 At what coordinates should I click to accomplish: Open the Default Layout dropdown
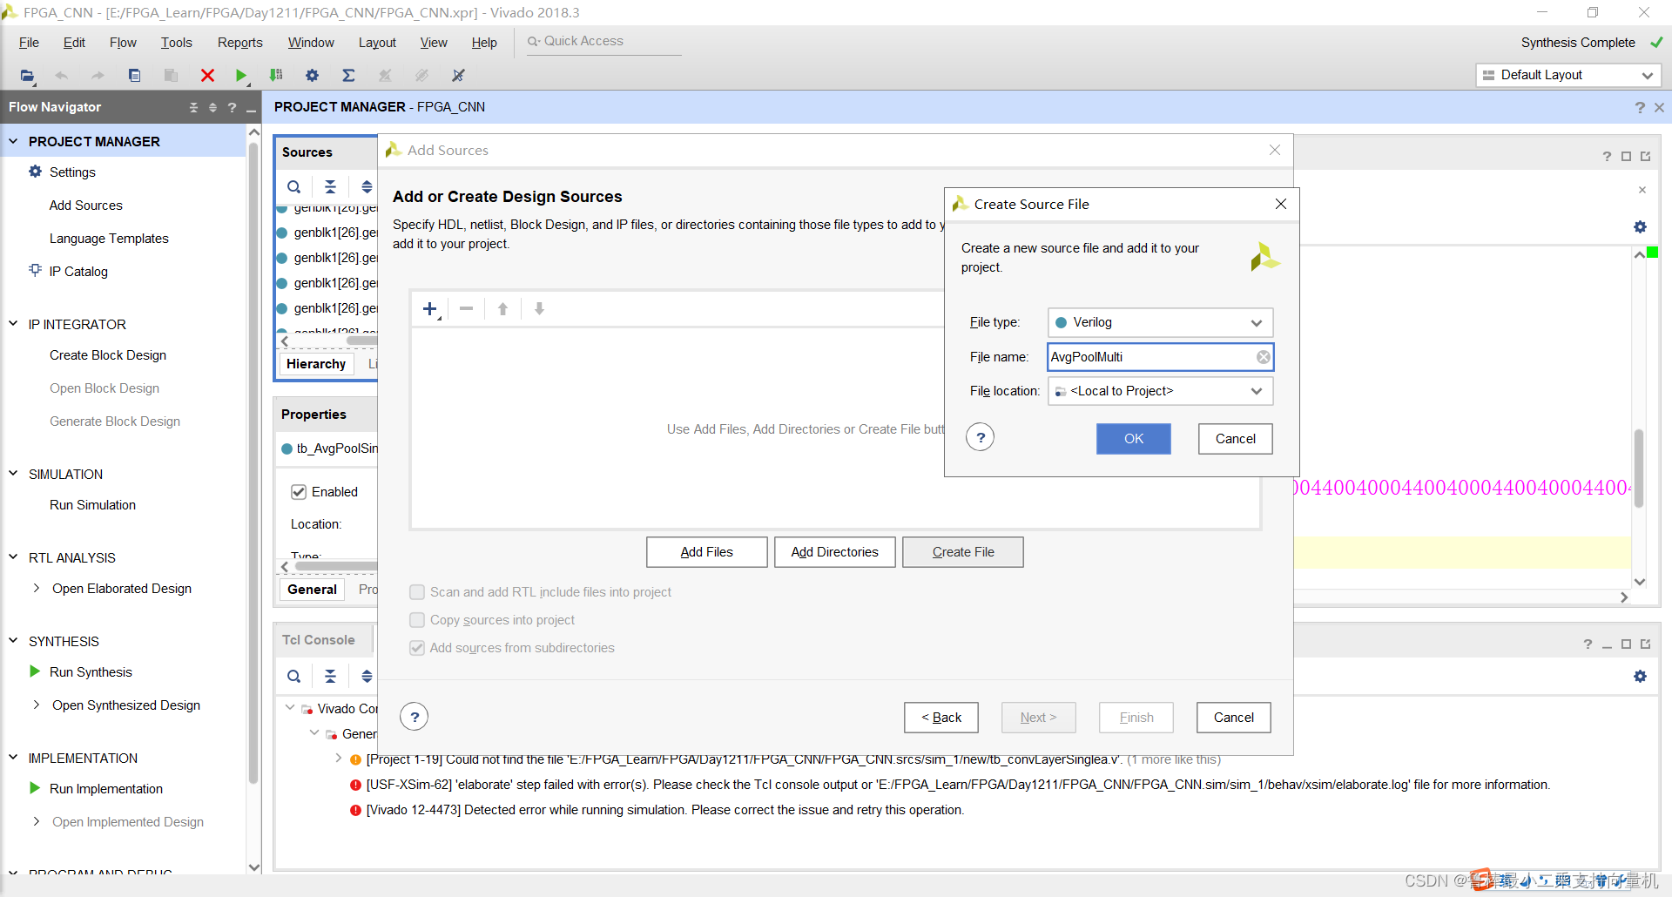(x=1568, y=75)
